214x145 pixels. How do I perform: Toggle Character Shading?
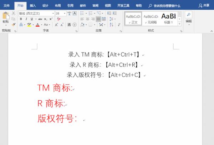point(69,25)
